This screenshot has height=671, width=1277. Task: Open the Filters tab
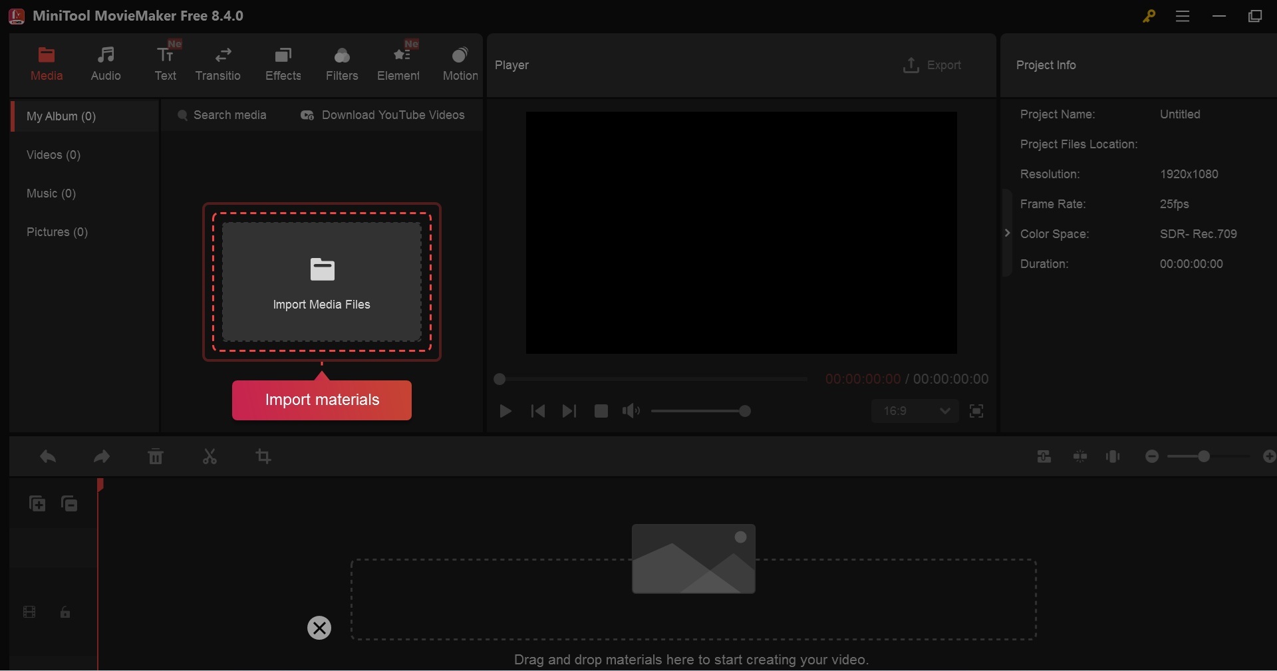click(x=342, y=65)
